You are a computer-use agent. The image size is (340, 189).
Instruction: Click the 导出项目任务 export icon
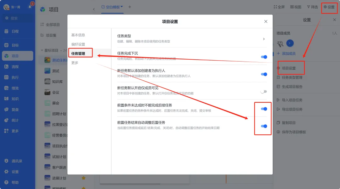(278, 109)
